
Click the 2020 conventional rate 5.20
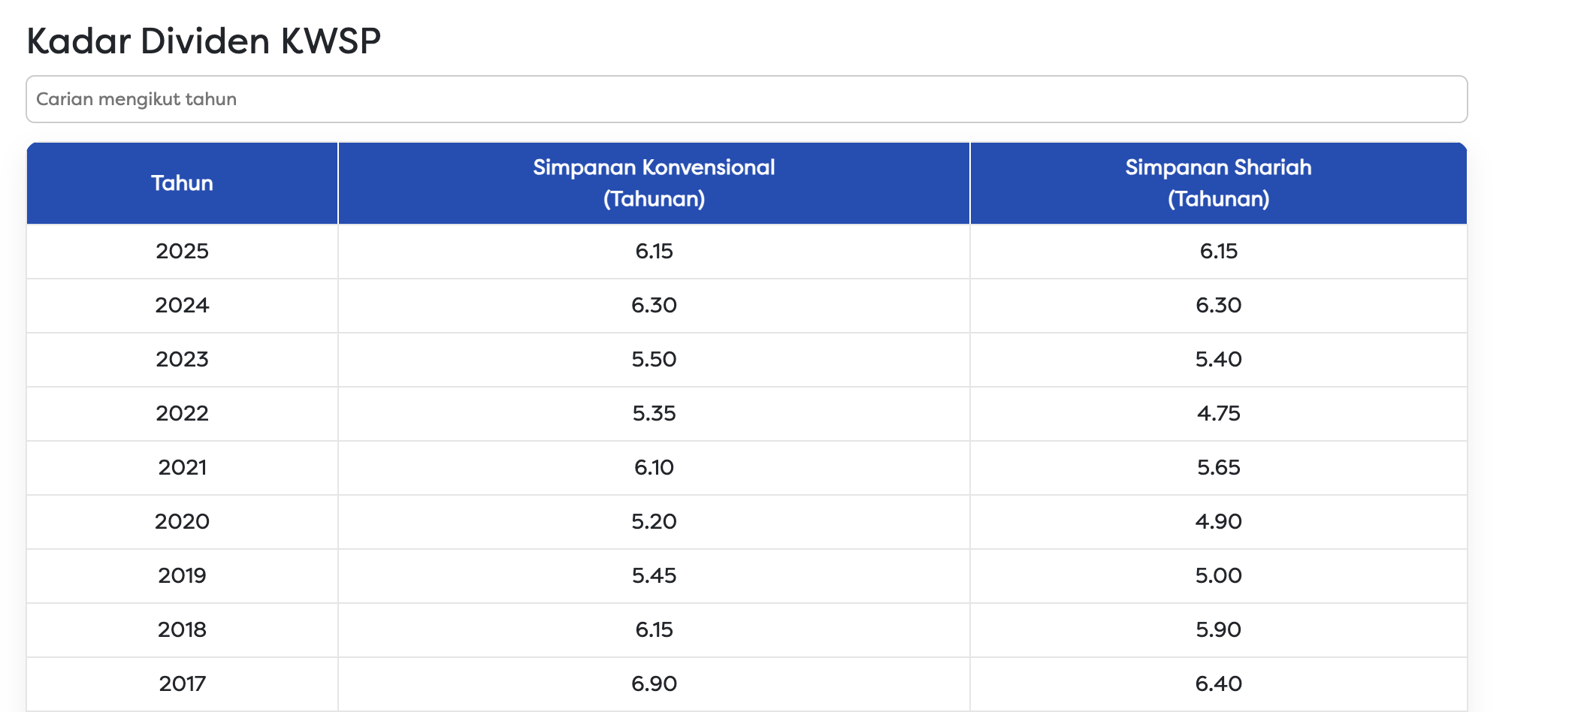pos(654,521)
